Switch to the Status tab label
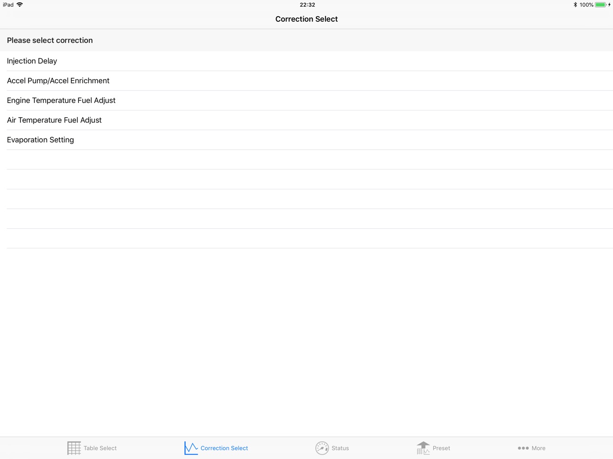The image size is (613, 459). click(340, 448)
